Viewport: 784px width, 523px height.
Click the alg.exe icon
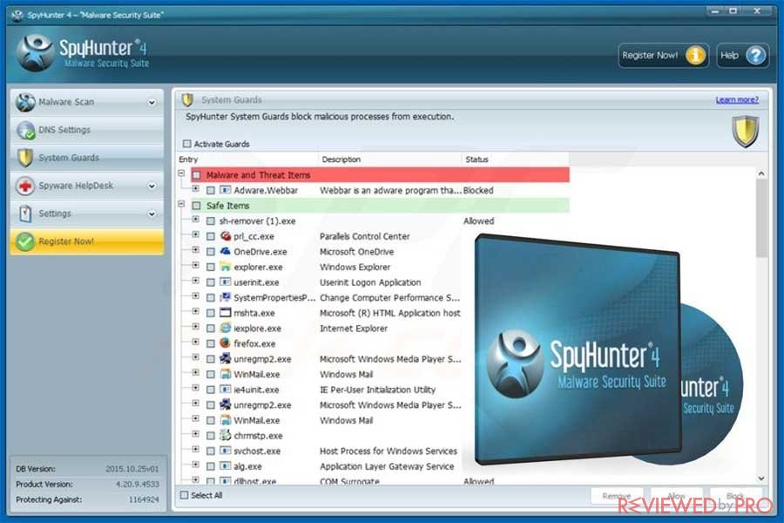(x=226, y=466)
